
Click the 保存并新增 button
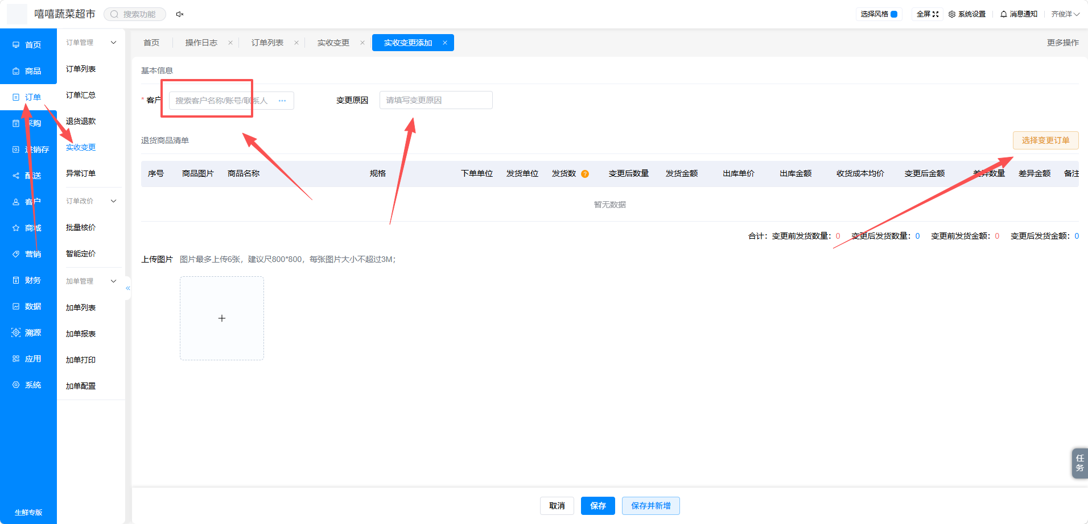coord(650,506)
